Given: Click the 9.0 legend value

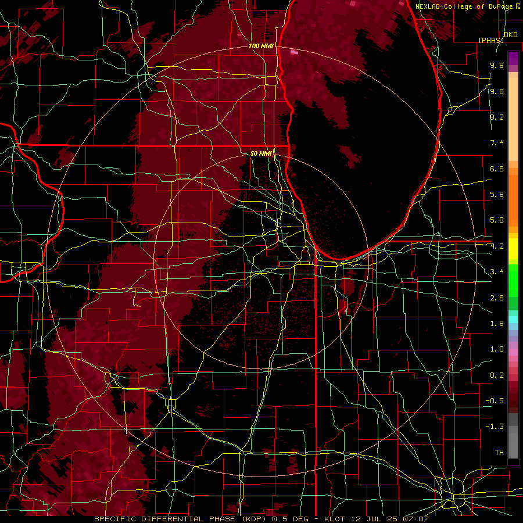Looking at the screenshot, I should pyautogui.click(x=497, y=91).
